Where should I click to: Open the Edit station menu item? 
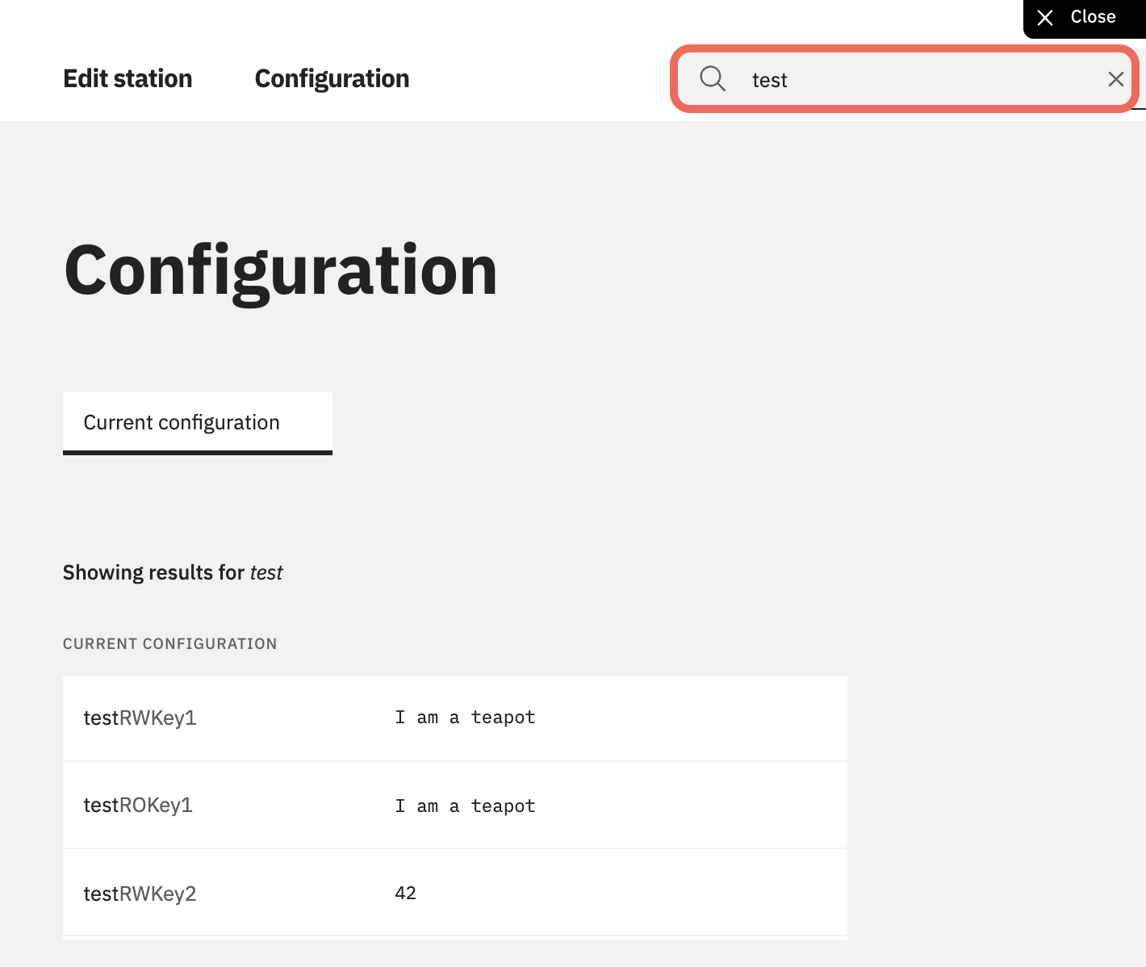coord(128,78)
